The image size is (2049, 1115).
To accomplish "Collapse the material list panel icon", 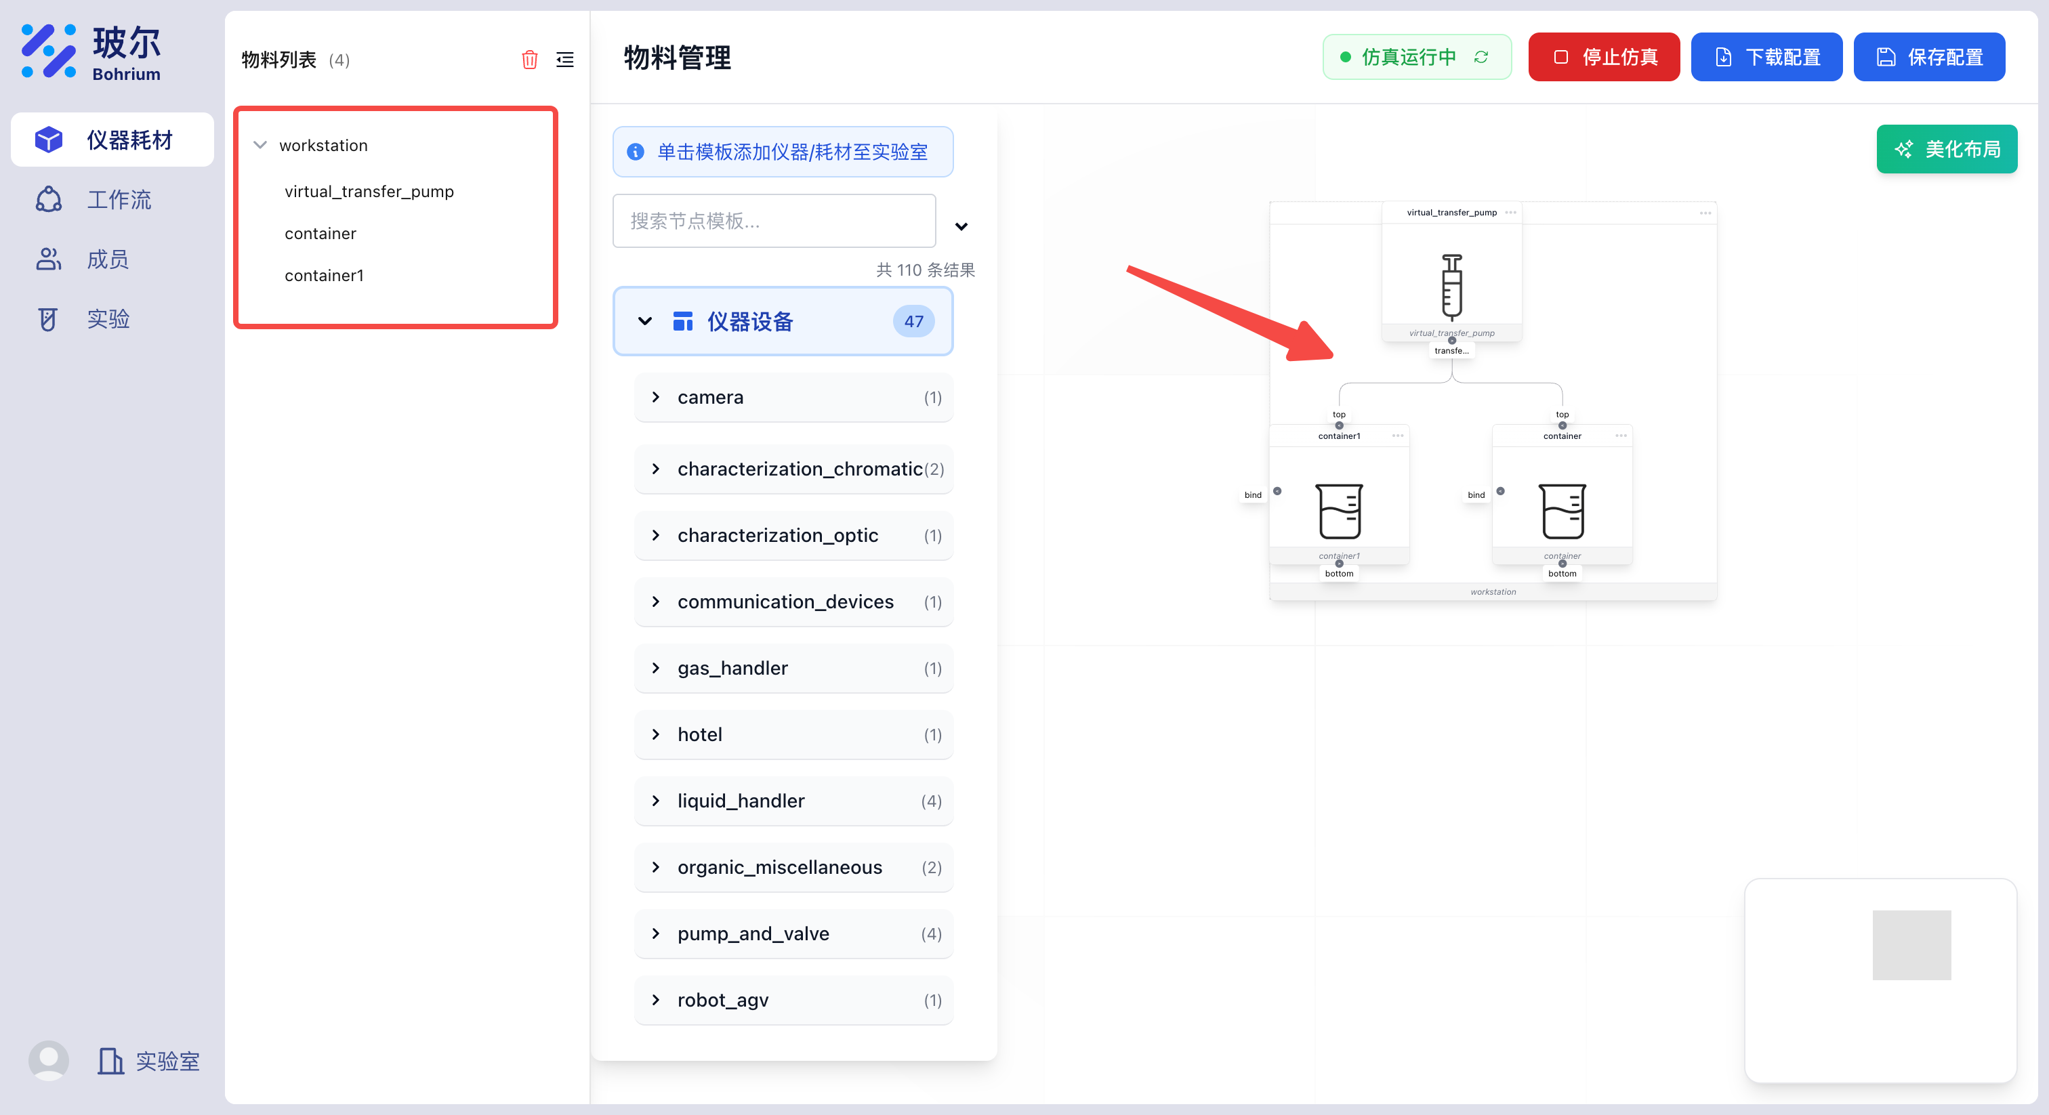I will point(564,60).
